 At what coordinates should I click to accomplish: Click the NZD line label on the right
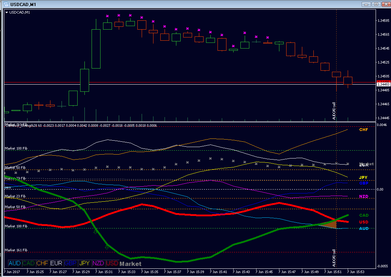363,196
